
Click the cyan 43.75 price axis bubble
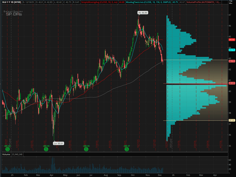coord(232,50)
